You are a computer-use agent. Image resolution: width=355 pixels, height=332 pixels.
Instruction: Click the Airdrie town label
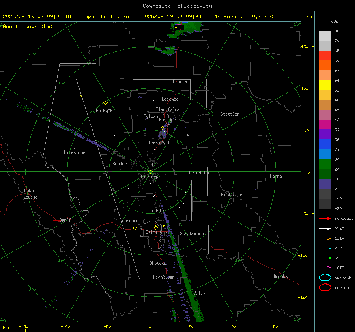[155, 211]
